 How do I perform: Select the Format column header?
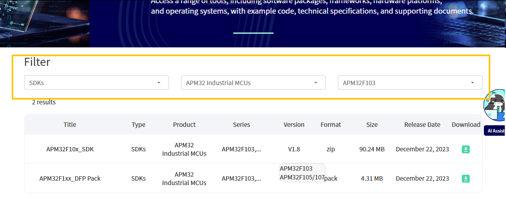(x=331, y=125)
